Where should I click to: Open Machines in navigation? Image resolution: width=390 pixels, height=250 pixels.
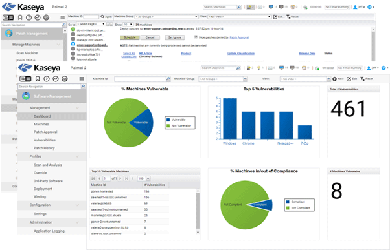coord(41,124)
